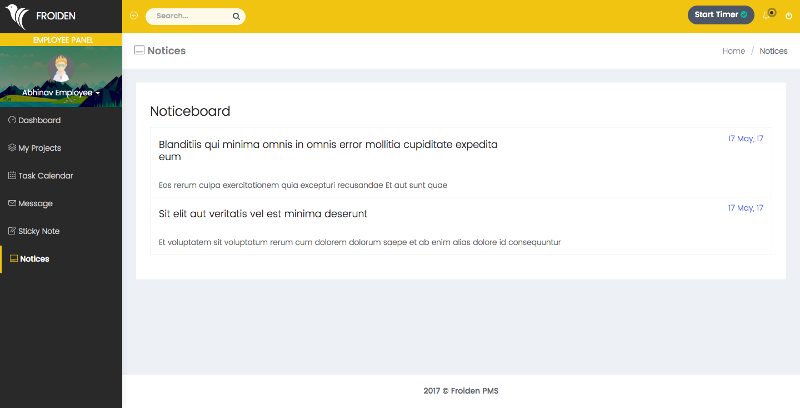Click the search magnifier icon

(236, 17)
